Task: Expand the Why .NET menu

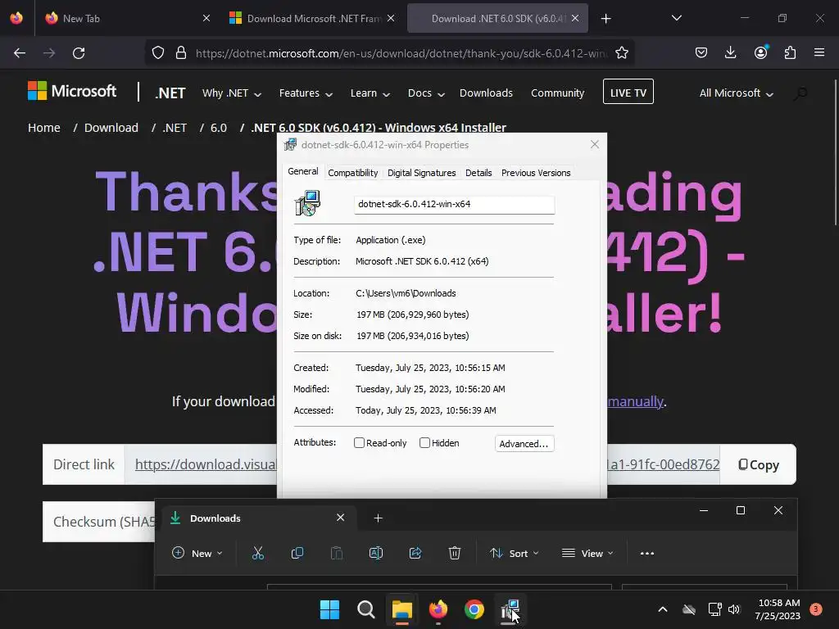Action: (232, 93)
